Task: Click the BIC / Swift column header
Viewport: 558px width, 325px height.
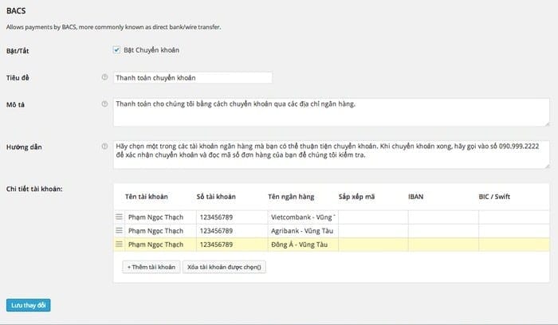Action: [494, 197]
